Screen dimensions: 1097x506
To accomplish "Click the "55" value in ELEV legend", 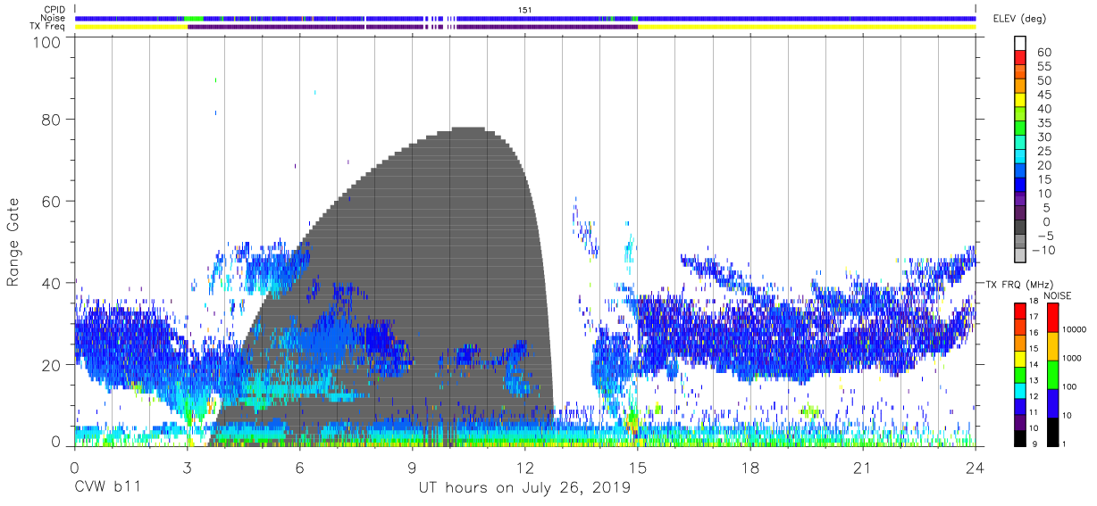I will tap(1044, 67).
